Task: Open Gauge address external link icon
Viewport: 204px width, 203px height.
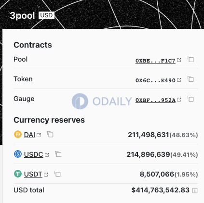Action: [x=179, y=100]
